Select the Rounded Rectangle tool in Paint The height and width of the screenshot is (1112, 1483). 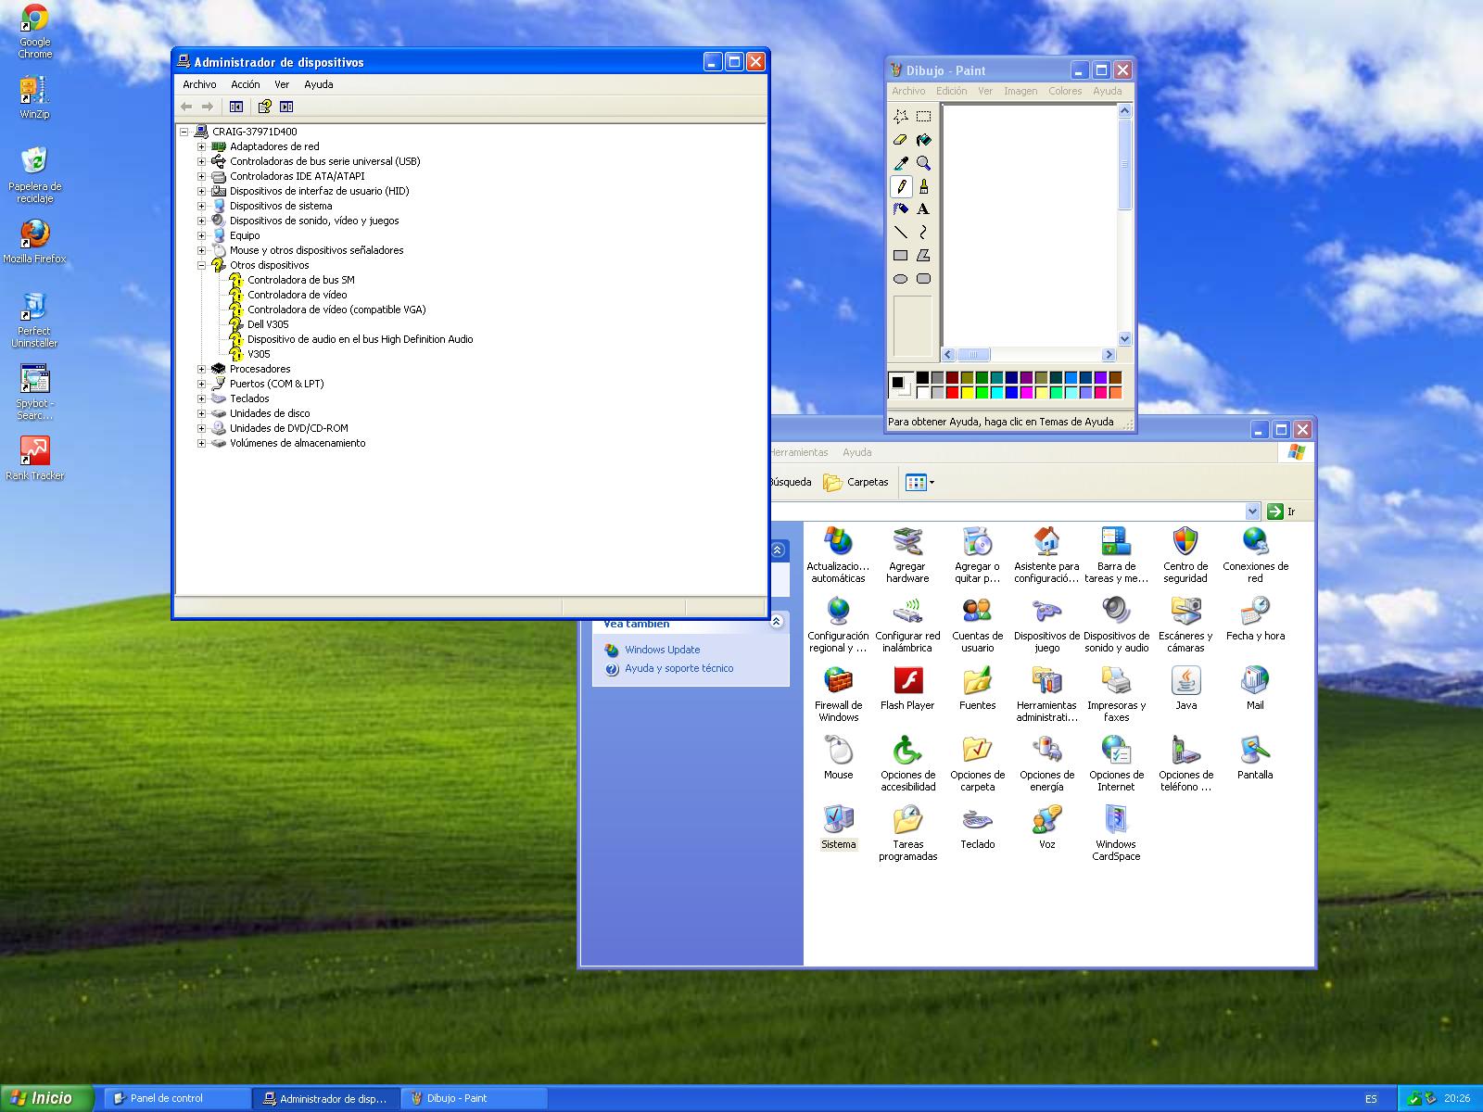pos(923,279)
